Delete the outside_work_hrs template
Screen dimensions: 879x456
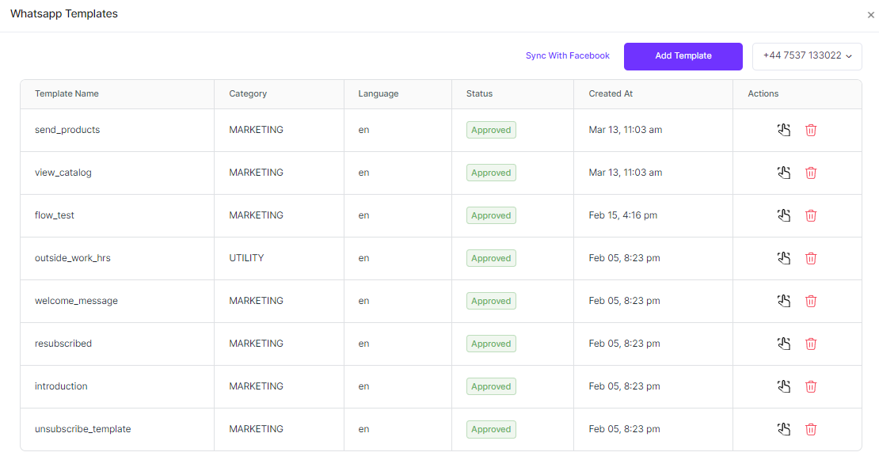point(811,257)
